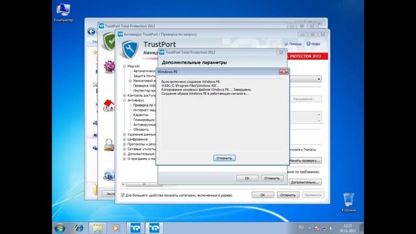416x234 pixels.
Task: Click Отменить in Дополнительные параметры dialog
Action: [272, 178]
